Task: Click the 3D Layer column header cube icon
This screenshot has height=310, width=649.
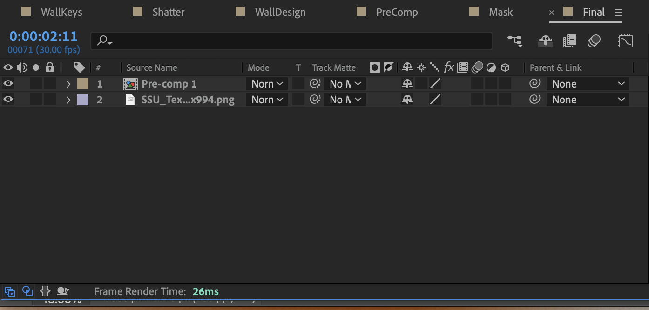Action: [505, 67]
